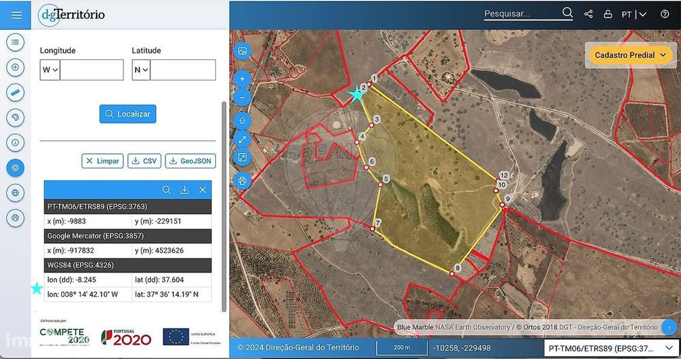Click the cursor coordinates -10258, -229498 readout
Viewport: 681px width, 359px height.
[x=462, y=347]
